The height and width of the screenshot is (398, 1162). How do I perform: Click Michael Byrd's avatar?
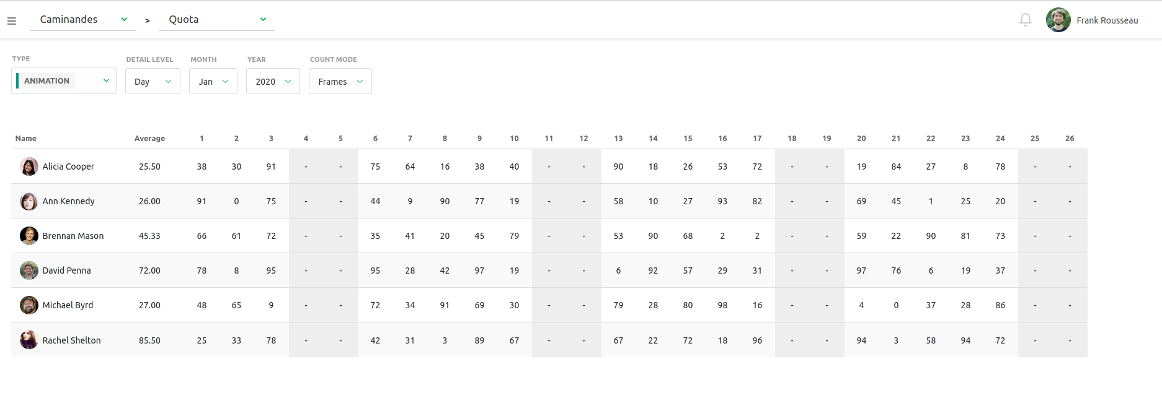[x=29, y=305]
